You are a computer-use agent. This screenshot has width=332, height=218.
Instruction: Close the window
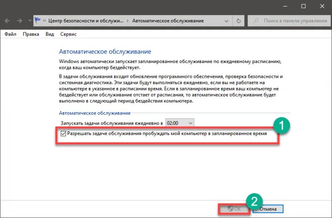pyautogui.click(x=322, y=6)
